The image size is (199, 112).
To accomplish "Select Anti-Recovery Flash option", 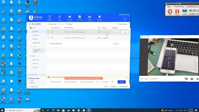I will coord(81,82).
